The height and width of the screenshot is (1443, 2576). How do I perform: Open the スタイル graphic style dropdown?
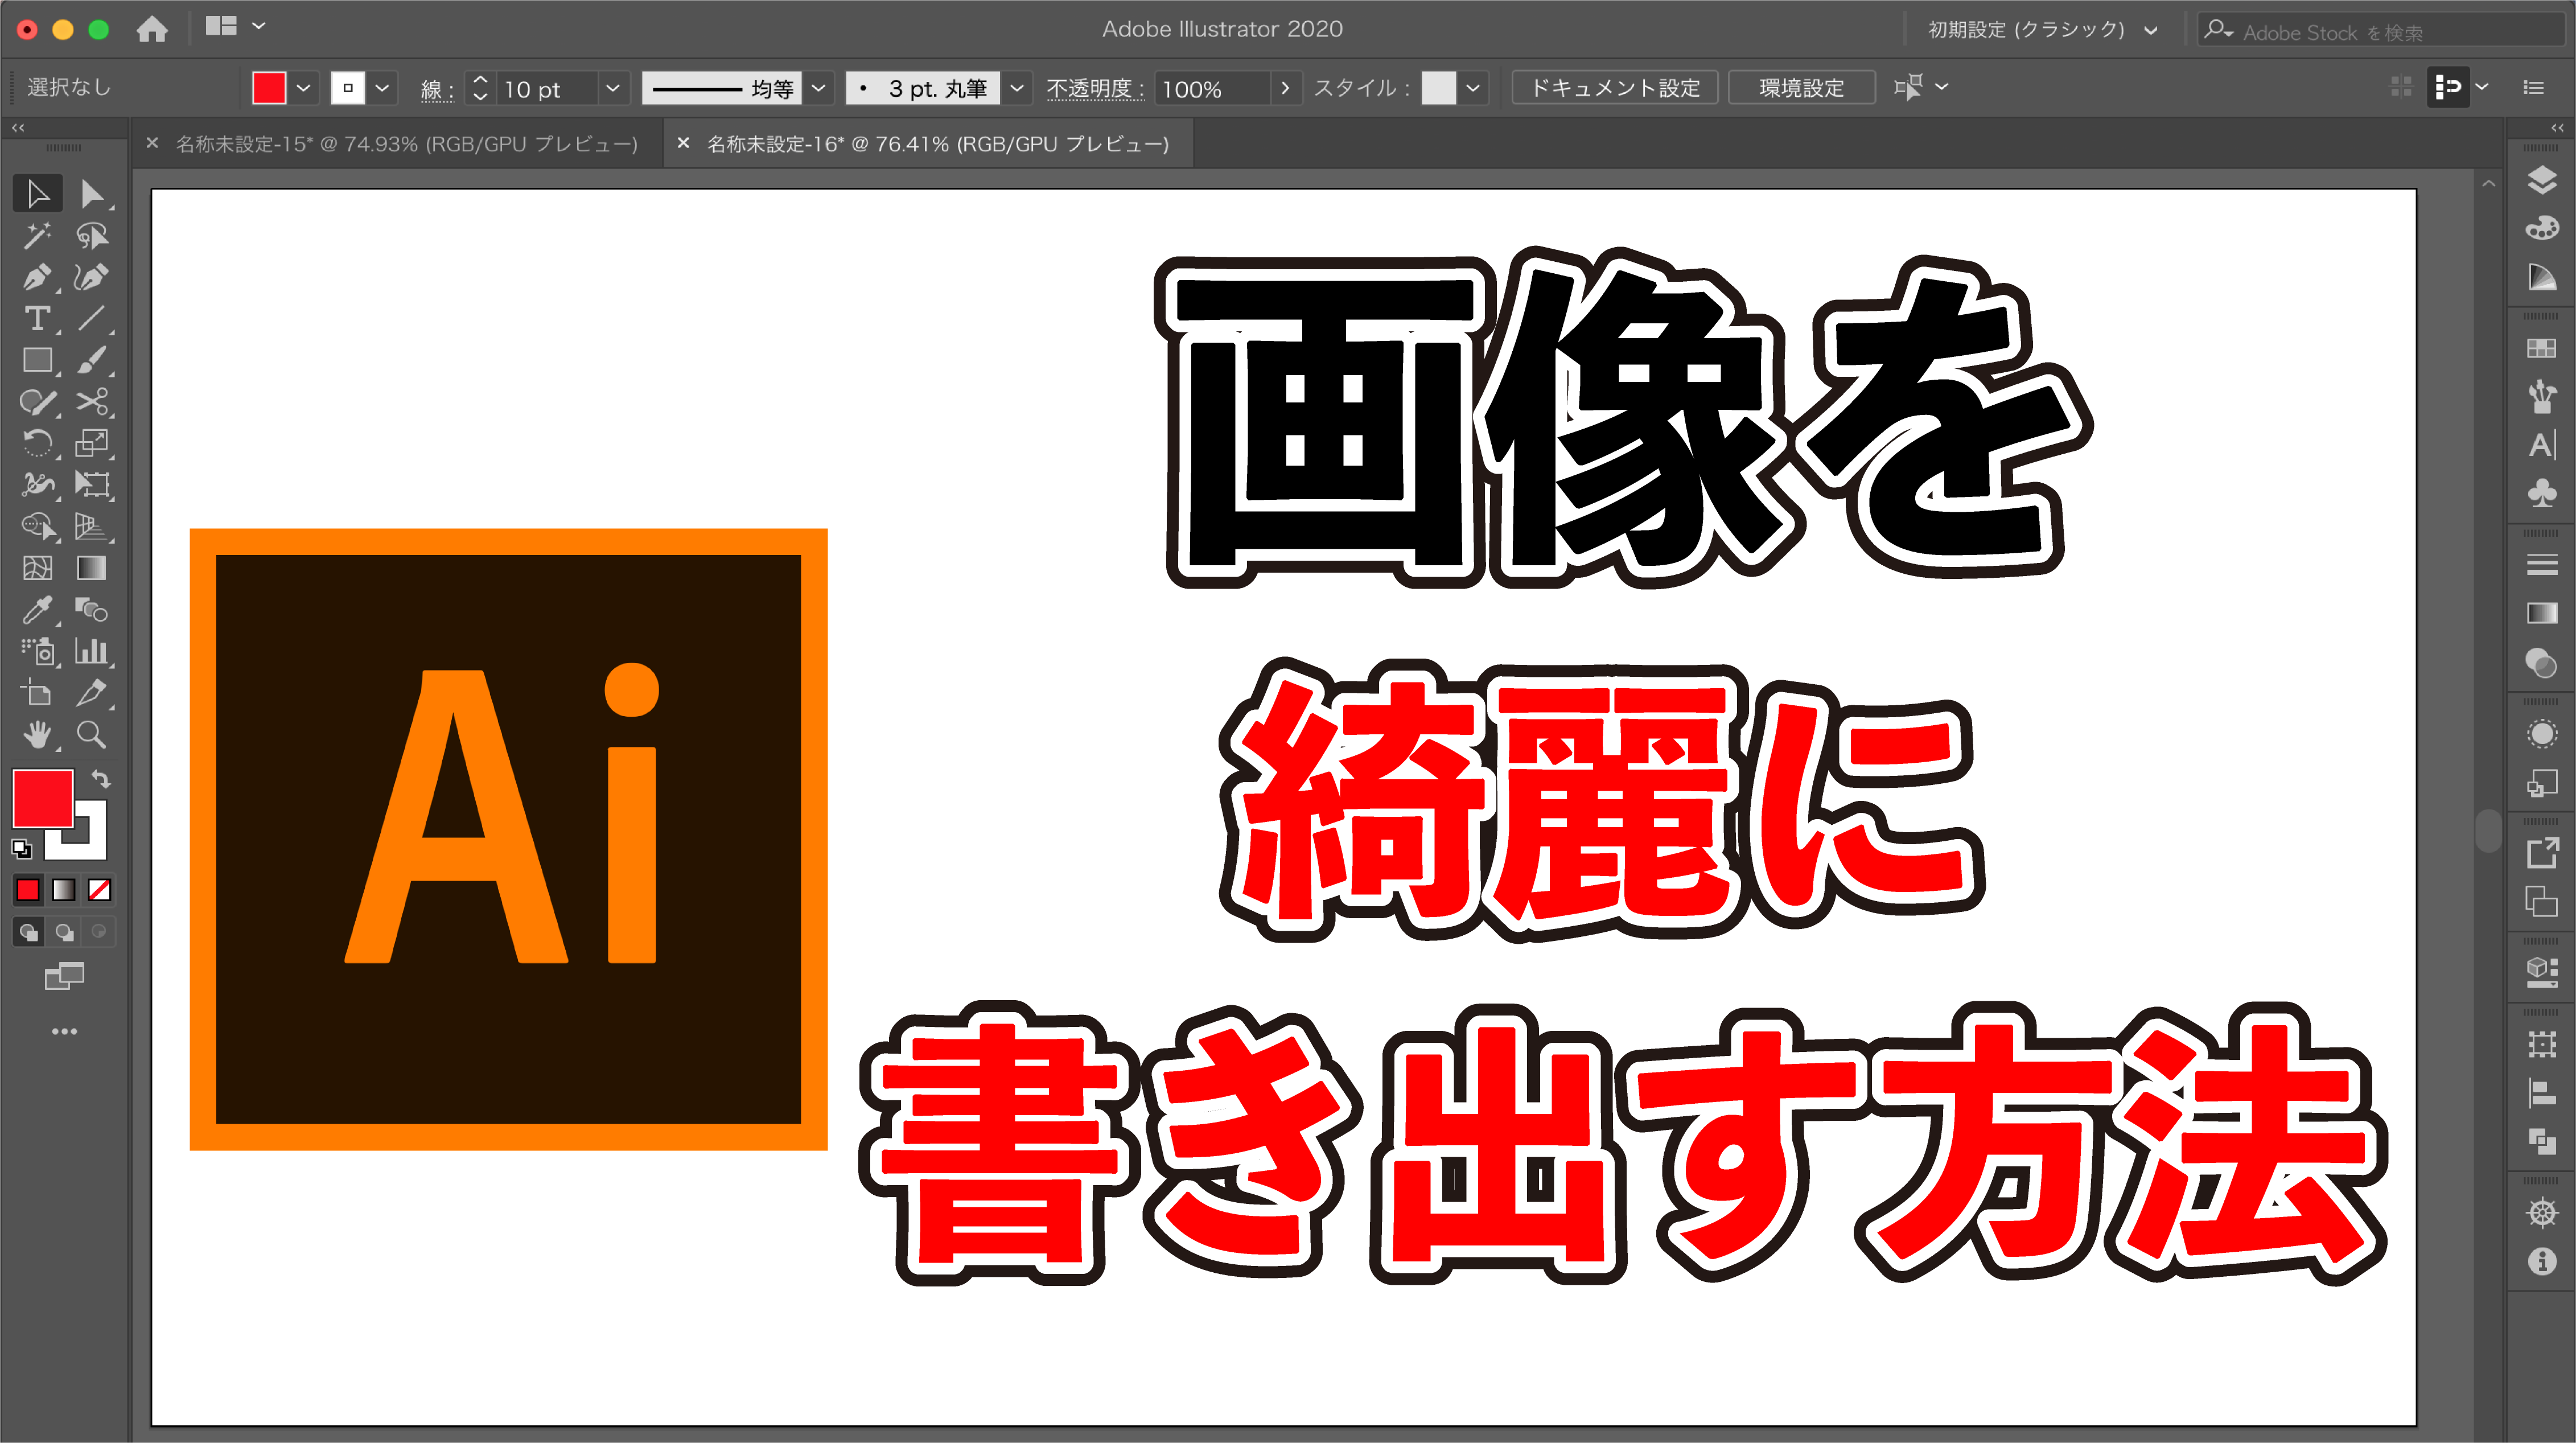pos(1473,88)
